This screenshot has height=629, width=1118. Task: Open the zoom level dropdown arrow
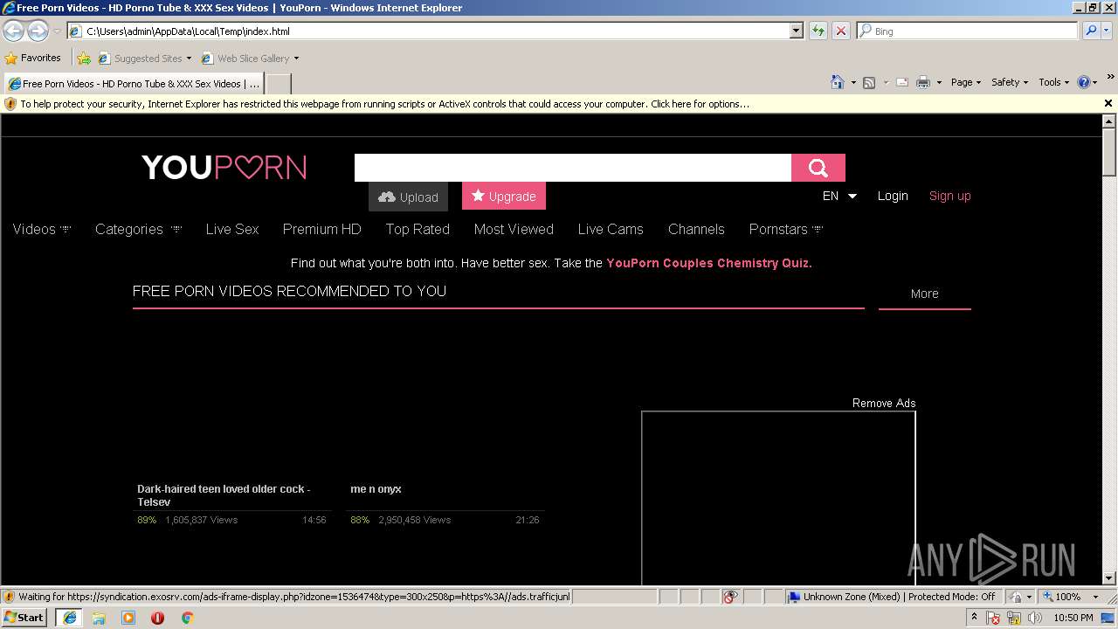tap(1095, 597)
